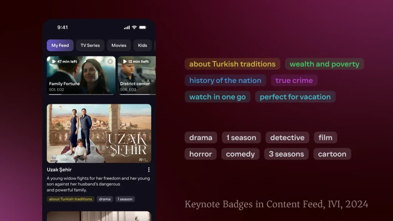Open the three-dot menu for Uzak Şehir
The height and width of the screenshot is (221, 393).
pos(149,170)
